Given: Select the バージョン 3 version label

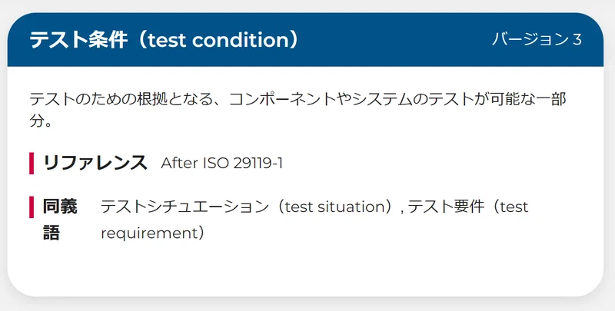Looking at the screenshot, I should pyautogui.click(x=537, y=40).
